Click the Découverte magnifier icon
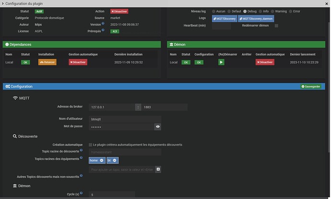 pos(14,137)
